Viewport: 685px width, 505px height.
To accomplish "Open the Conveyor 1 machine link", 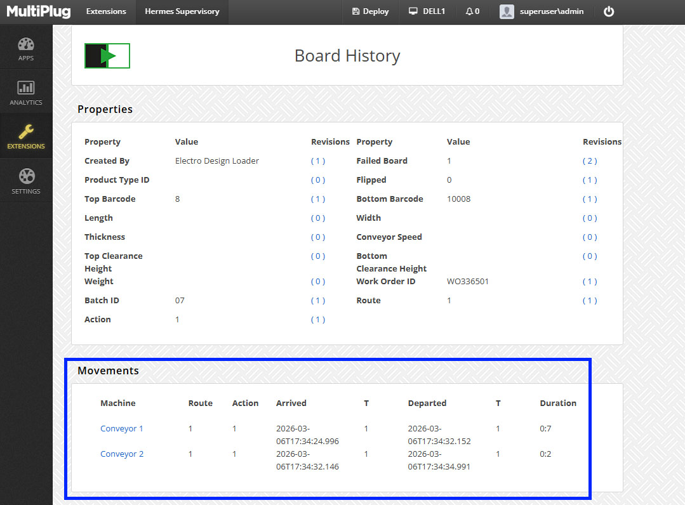I will tap(122, 428).
